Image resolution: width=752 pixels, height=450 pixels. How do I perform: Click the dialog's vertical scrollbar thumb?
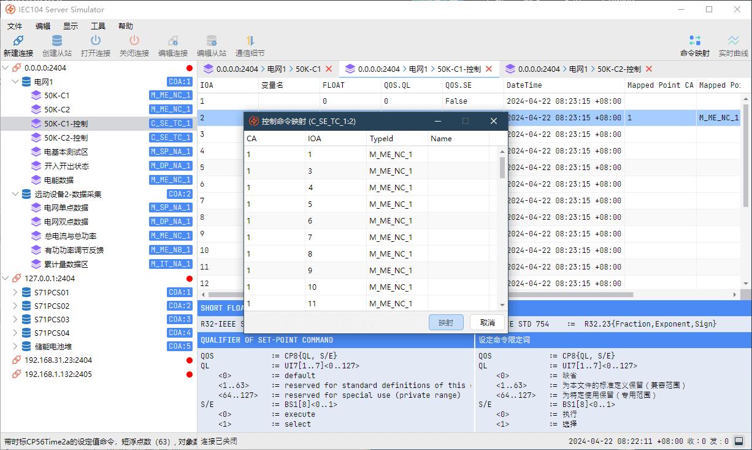tap(502, 167)
